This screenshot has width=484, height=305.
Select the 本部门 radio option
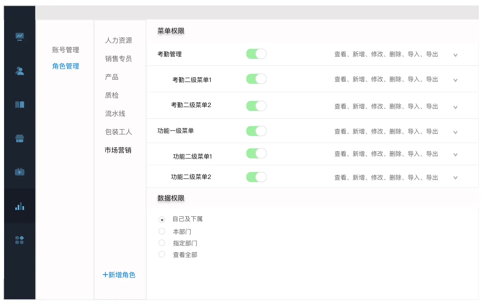[162, 231]
